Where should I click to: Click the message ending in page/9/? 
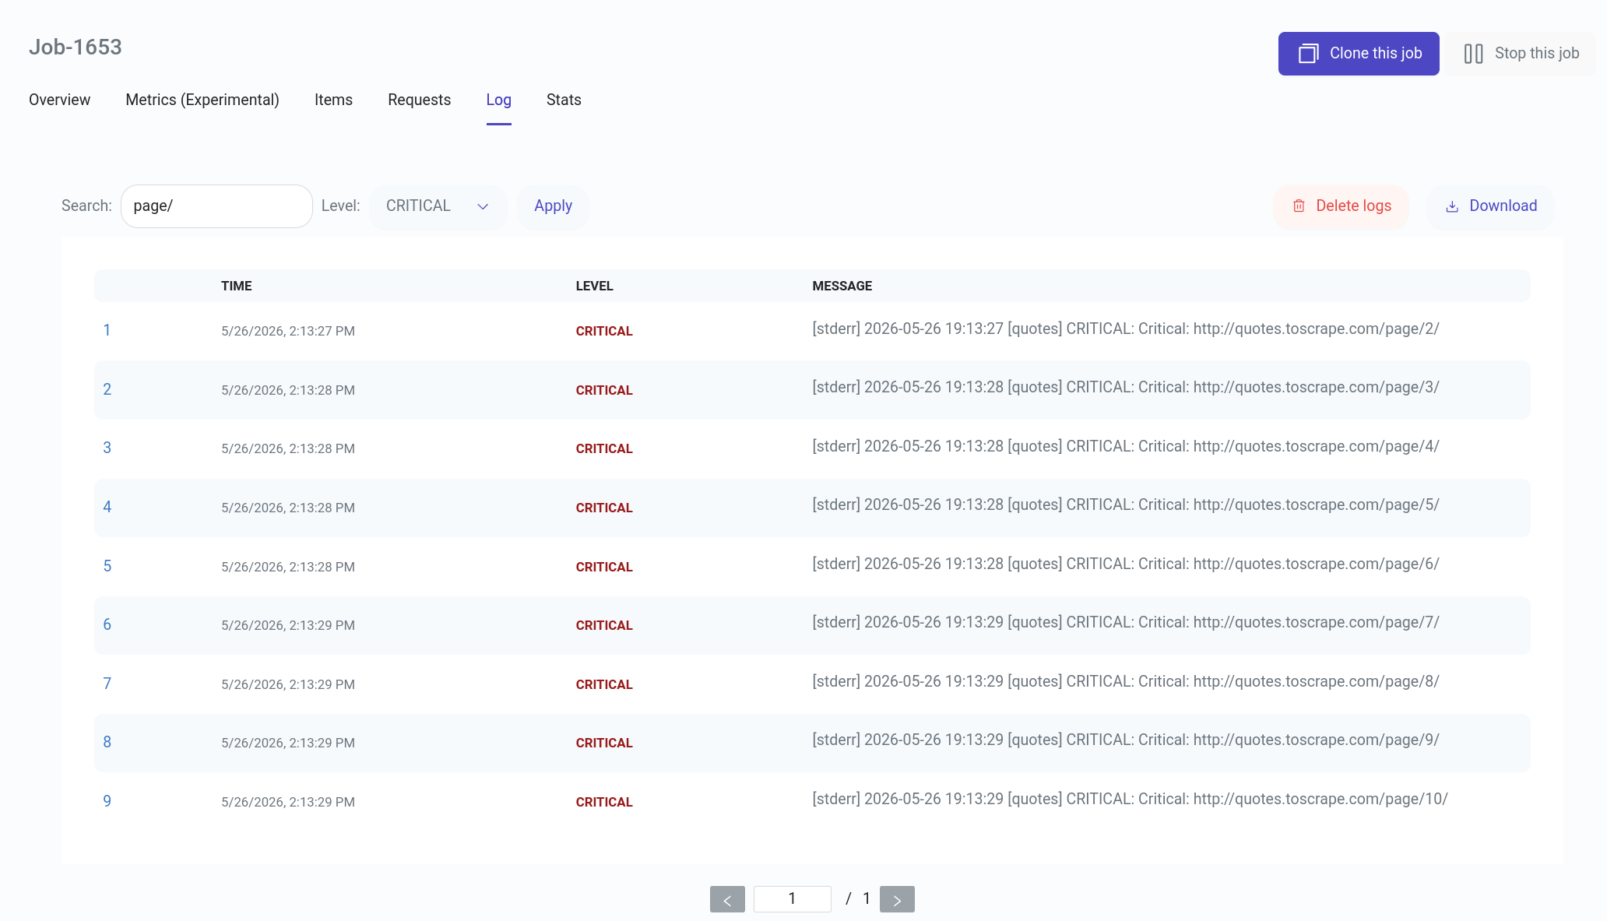point(1126,740)
